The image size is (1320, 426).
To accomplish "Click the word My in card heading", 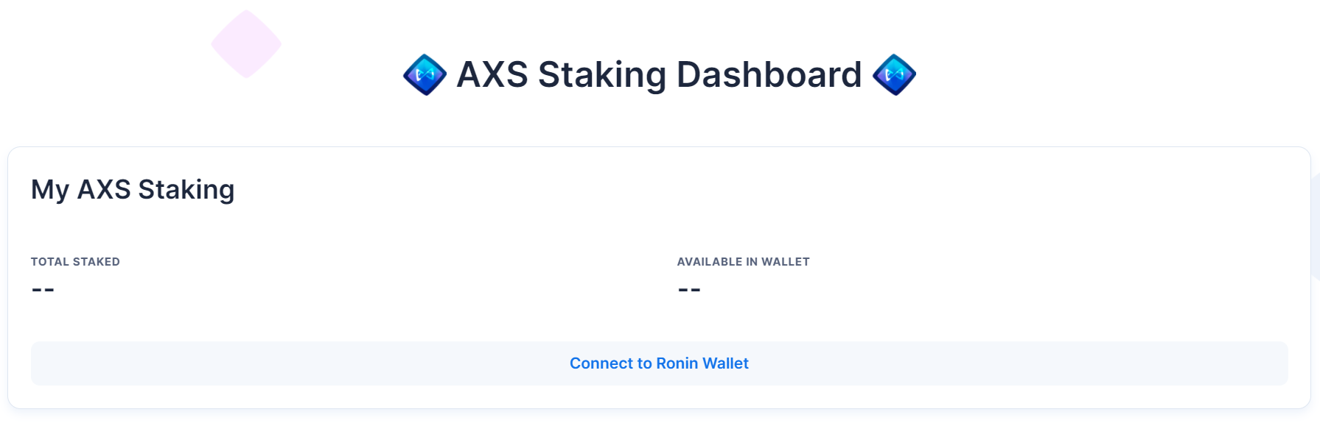I will [50, 190].
